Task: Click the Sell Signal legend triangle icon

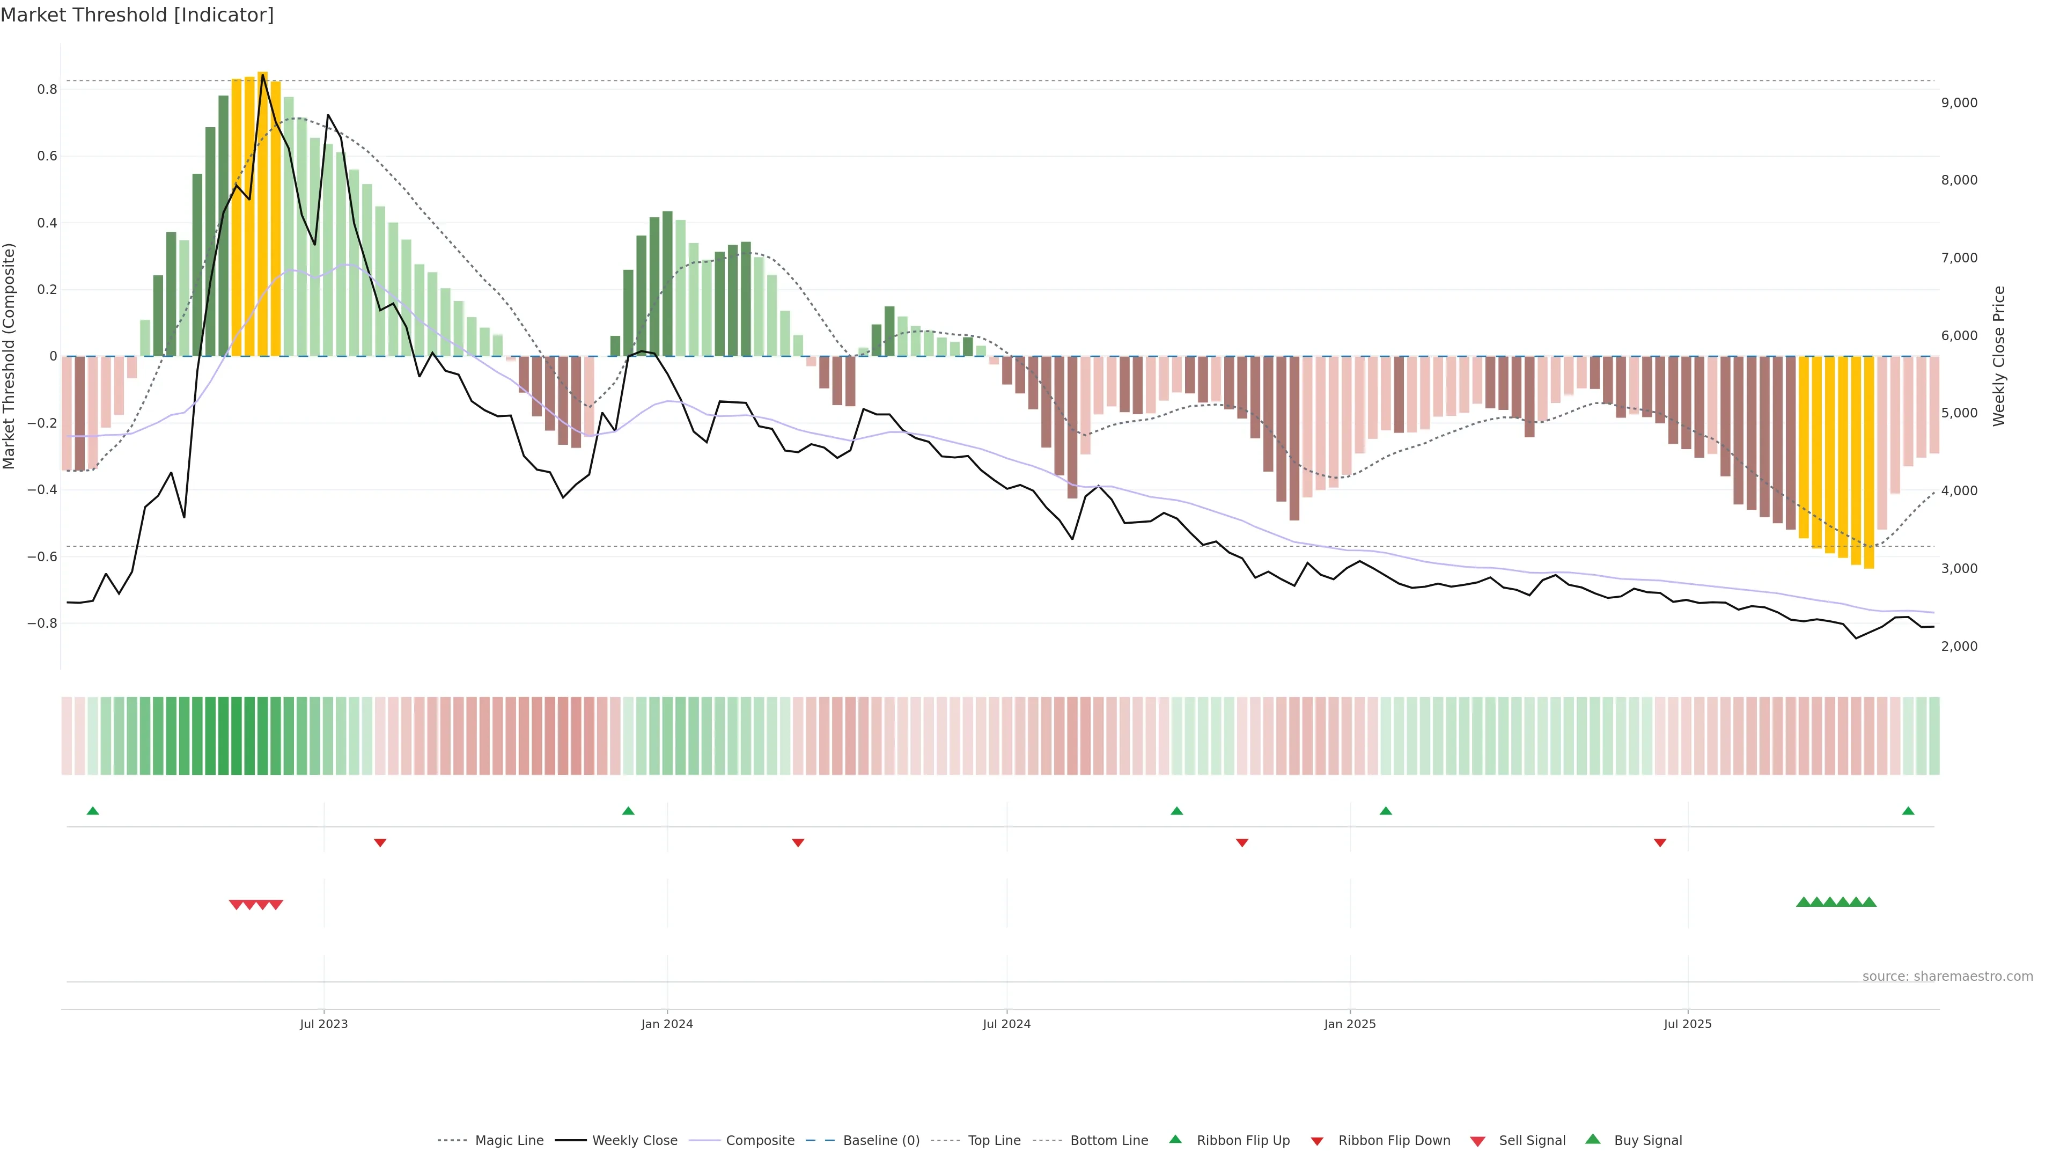Action: click(1478, 1141)
